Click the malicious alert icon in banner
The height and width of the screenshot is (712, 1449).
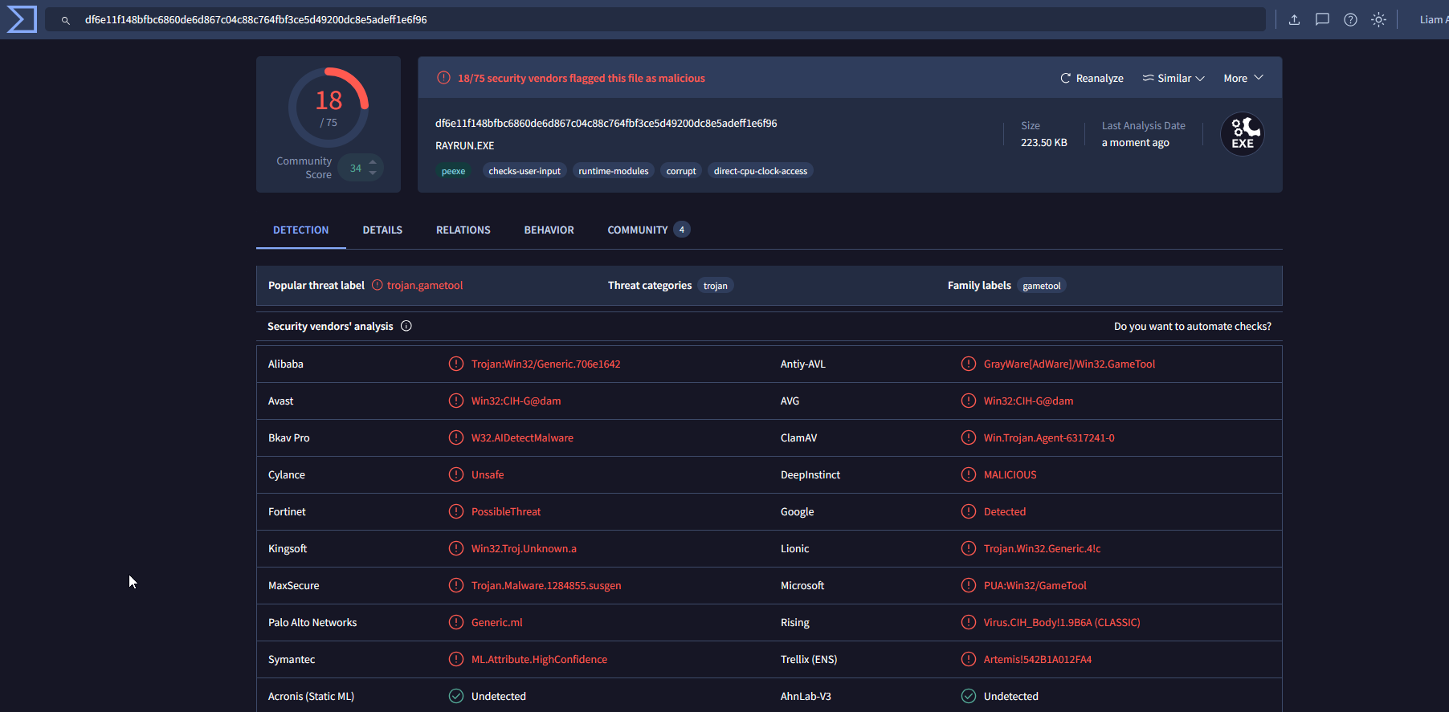[443, 78]
